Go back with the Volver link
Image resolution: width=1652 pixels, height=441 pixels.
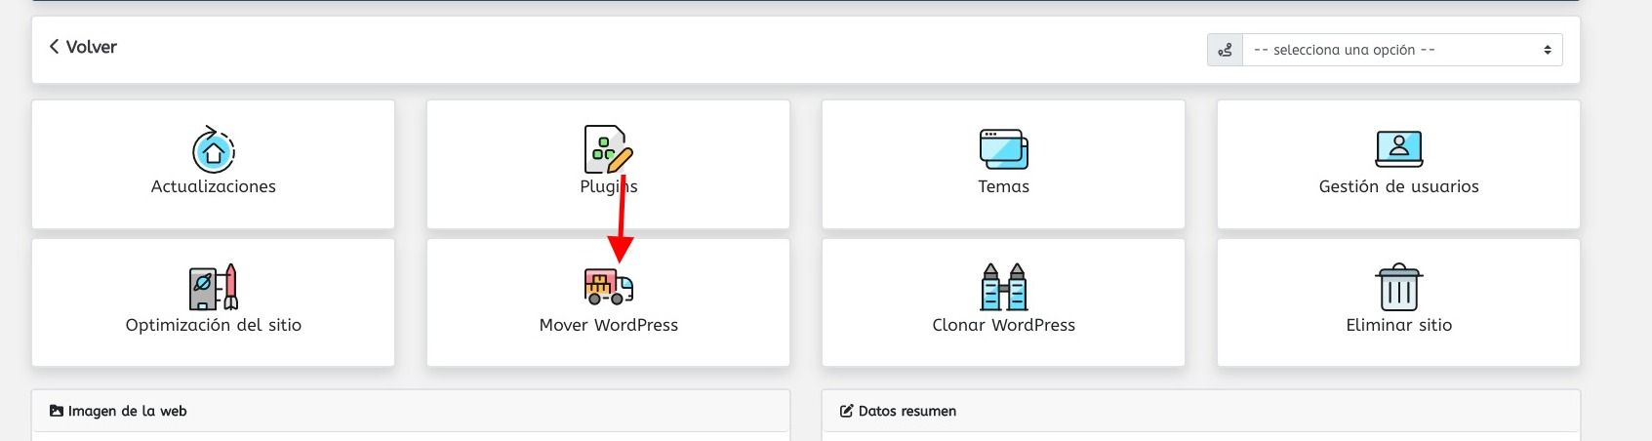coord(83,47)
